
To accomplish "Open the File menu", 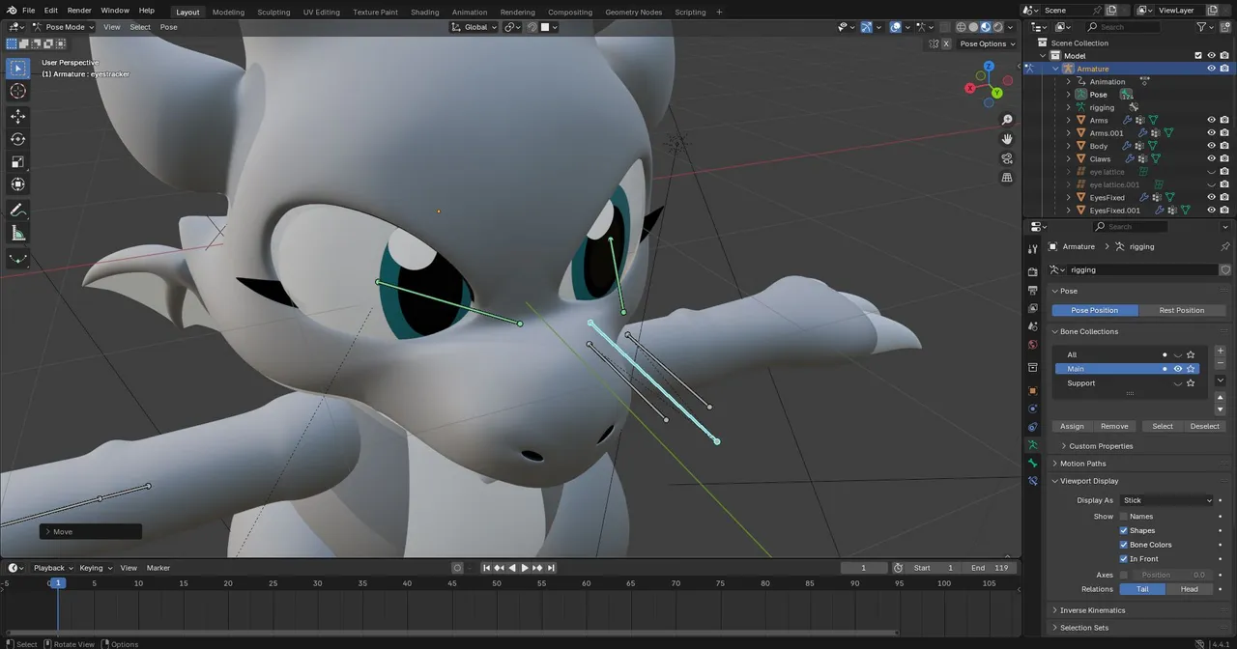I will [28, 11].
